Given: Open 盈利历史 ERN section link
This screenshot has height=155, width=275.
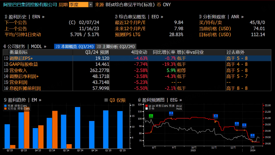Looking at the screenshot, I should click(24, 17).
